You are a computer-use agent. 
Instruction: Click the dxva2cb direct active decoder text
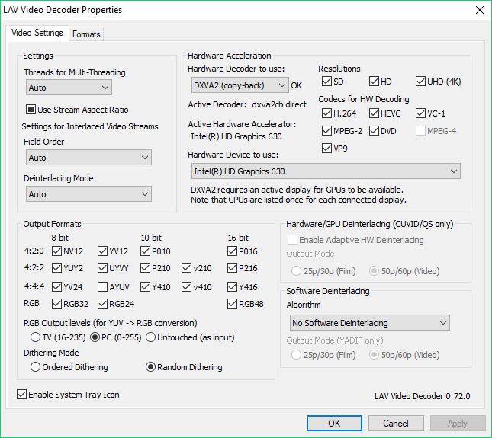[279, 104]
